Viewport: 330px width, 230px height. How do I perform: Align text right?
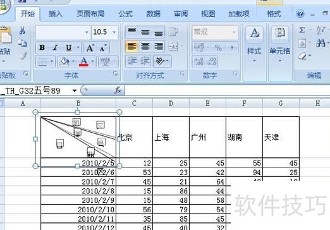click(x=159, y=46)
